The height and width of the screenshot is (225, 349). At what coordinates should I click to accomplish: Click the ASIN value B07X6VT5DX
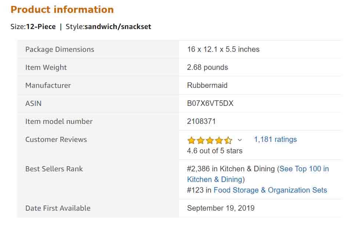(x=210, y=103)
